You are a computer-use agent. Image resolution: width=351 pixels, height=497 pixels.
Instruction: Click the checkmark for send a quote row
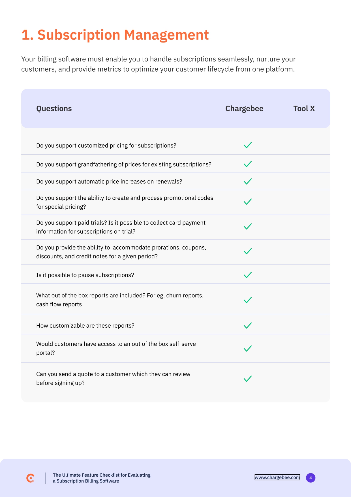pos(248,379)
